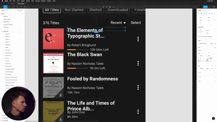Open the Edit menu

[14, 1]
